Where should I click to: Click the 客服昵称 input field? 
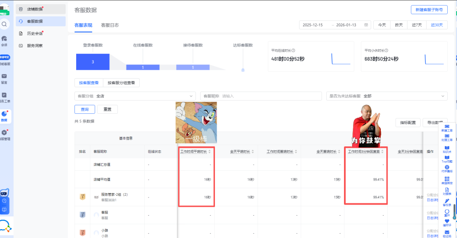coord(261,96)
